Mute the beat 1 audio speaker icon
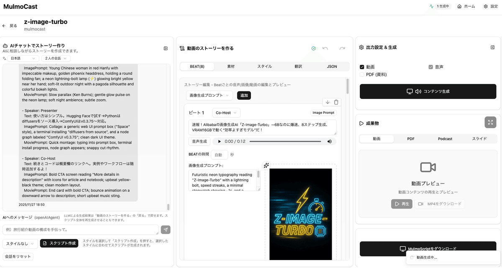Screen dimensions: 502x268 tap(330, 142)
